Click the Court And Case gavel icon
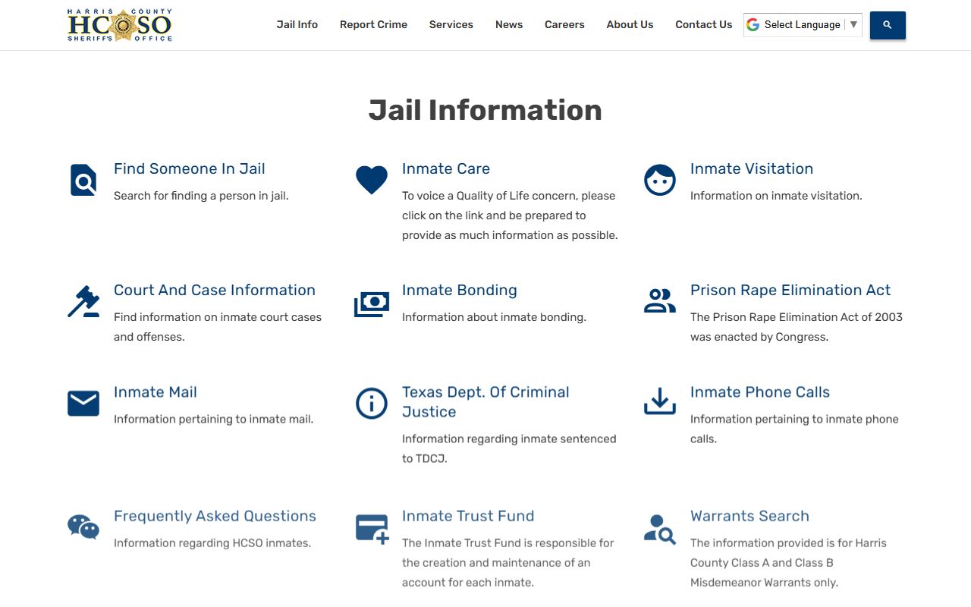This screenshot has width=971, height=607. tap(83, 302)
